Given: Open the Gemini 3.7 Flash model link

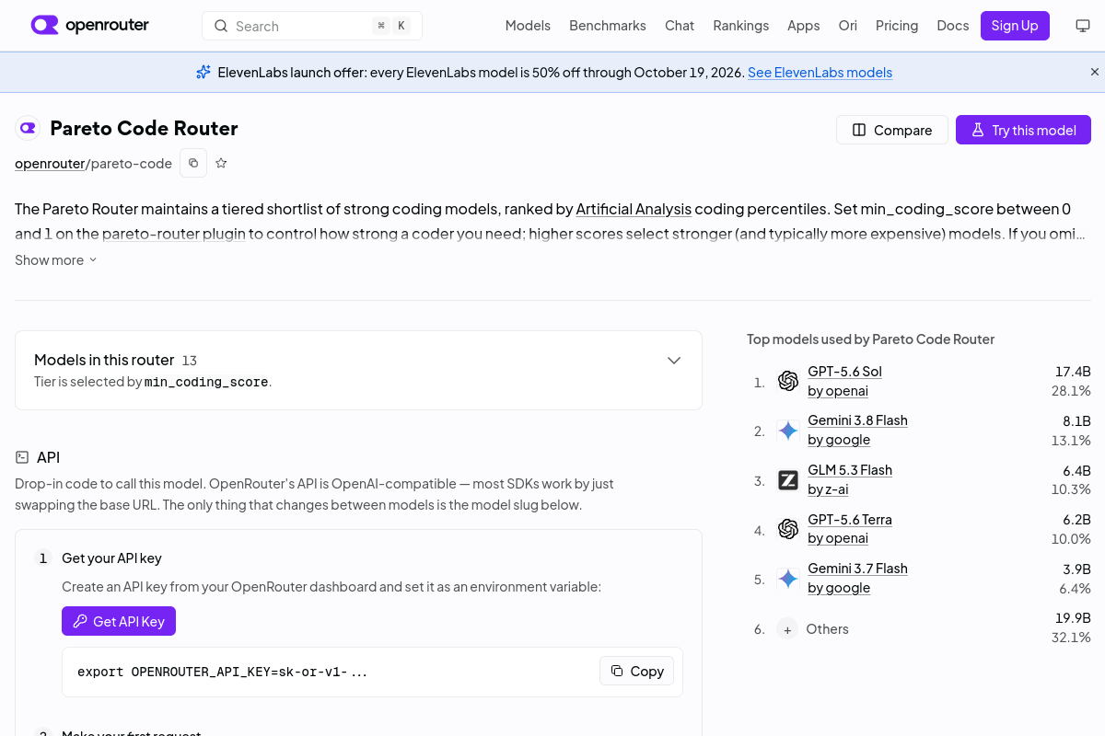Looking at the screenshot, I should tap(857, 569).
